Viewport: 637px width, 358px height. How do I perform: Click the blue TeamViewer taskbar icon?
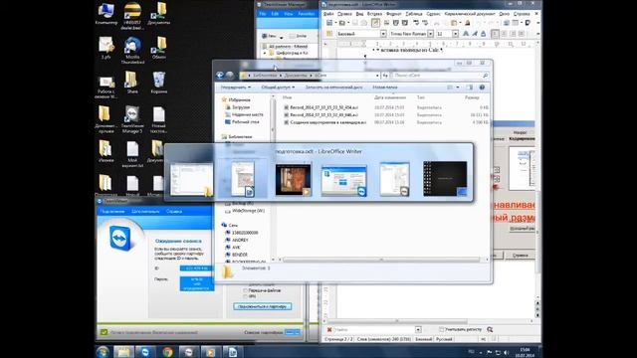145,351
